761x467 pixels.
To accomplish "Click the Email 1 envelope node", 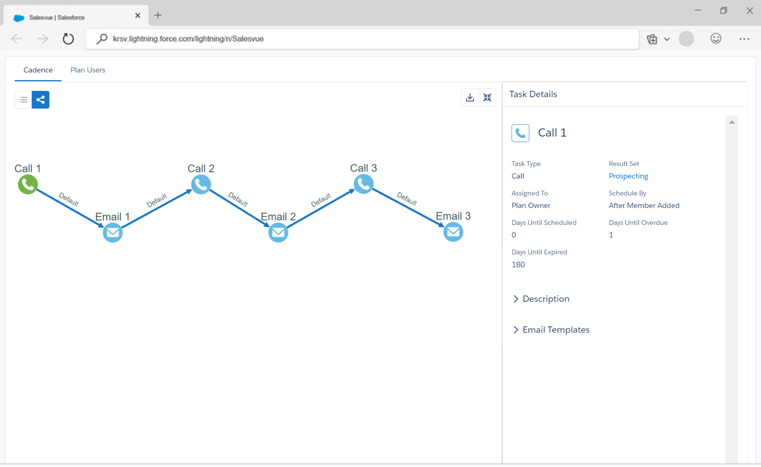I will point(112,232).
